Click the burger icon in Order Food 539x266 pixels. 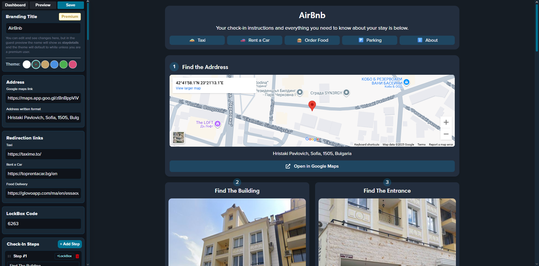[299, 40]
